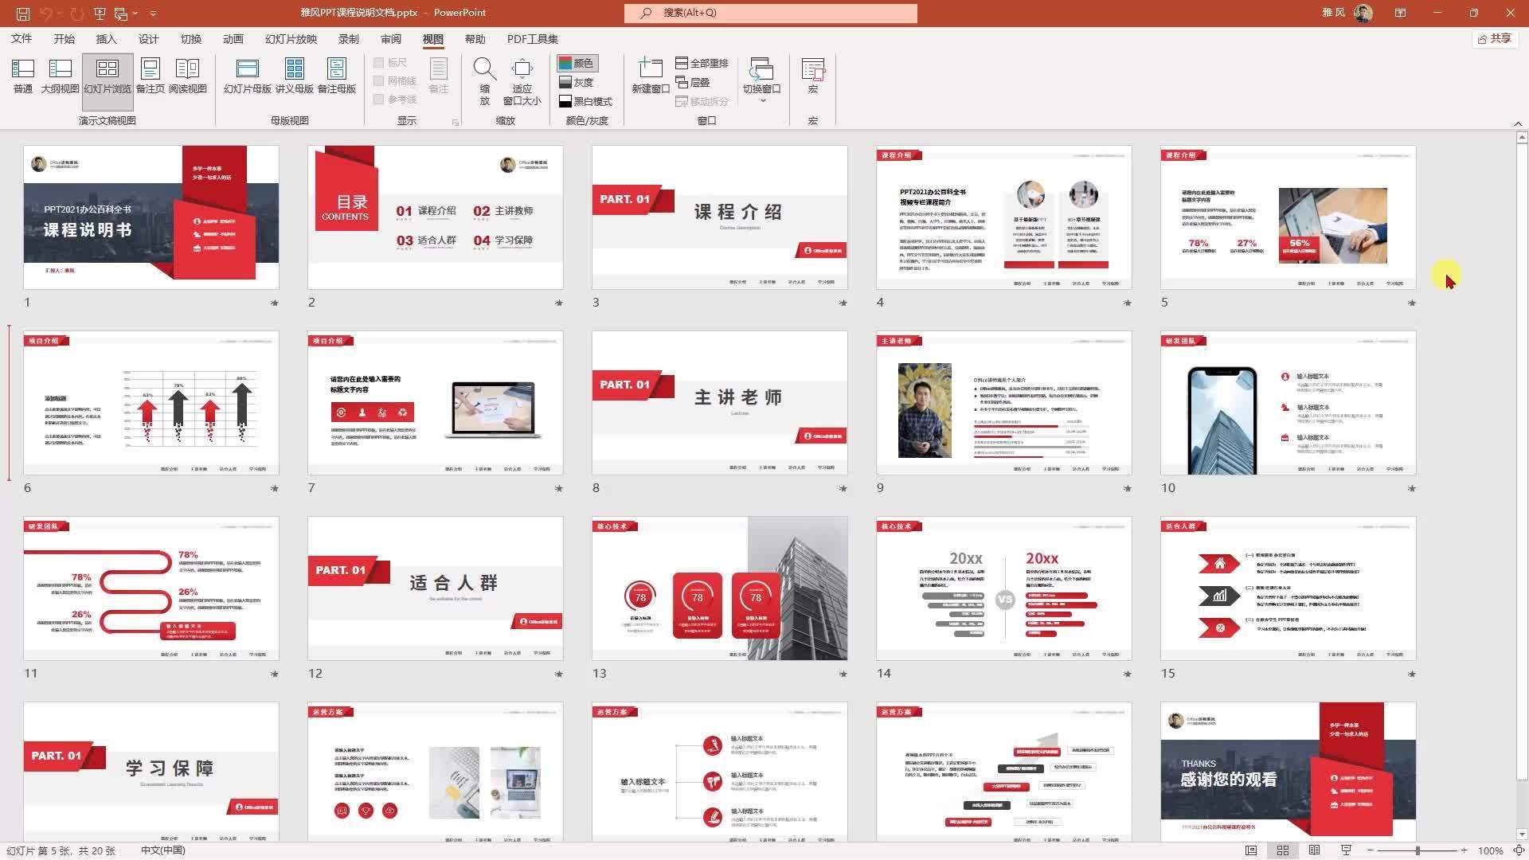Open the Animations (动画) ribbon tab
The height and width of the screenshot is (860, 1529).
(233, 39)
